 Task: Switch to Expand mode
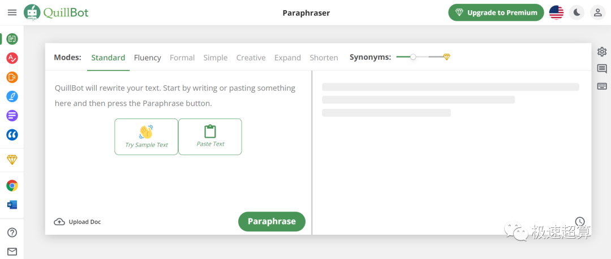tap(287, 58)
